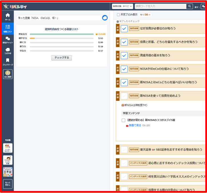Enable the 未完了のみ表示 checkbox
Screen dimensions: 207x193
[118, 15]
